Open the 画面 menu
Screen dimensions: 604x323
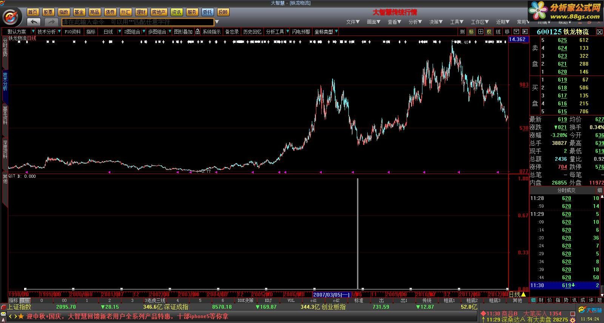373,22
